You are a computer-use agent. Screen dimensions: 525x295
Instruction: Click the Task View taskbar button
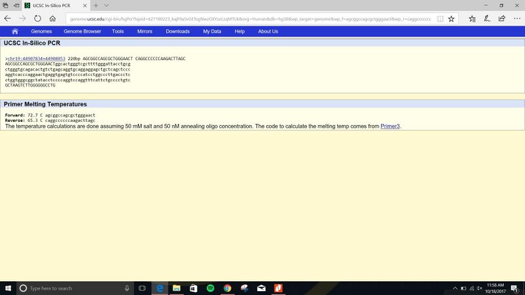(x=142, y=288)
